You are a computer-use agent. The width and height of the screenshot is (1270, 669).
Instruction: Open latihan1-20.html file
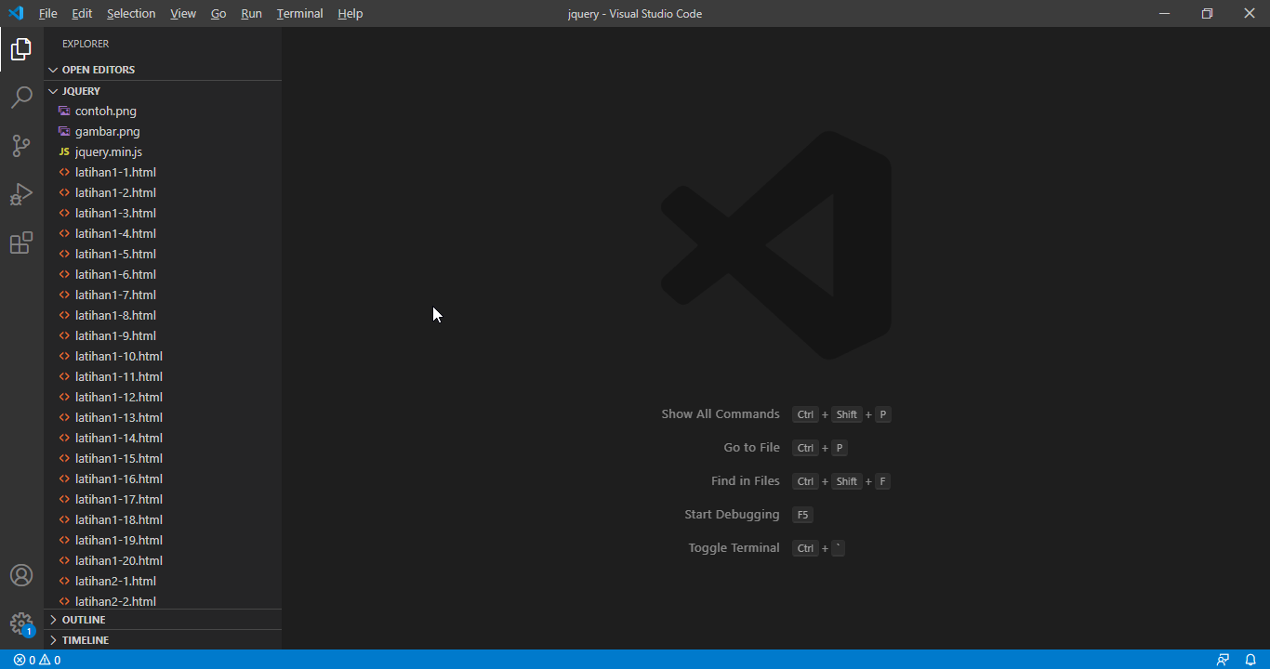coord(163,560)
